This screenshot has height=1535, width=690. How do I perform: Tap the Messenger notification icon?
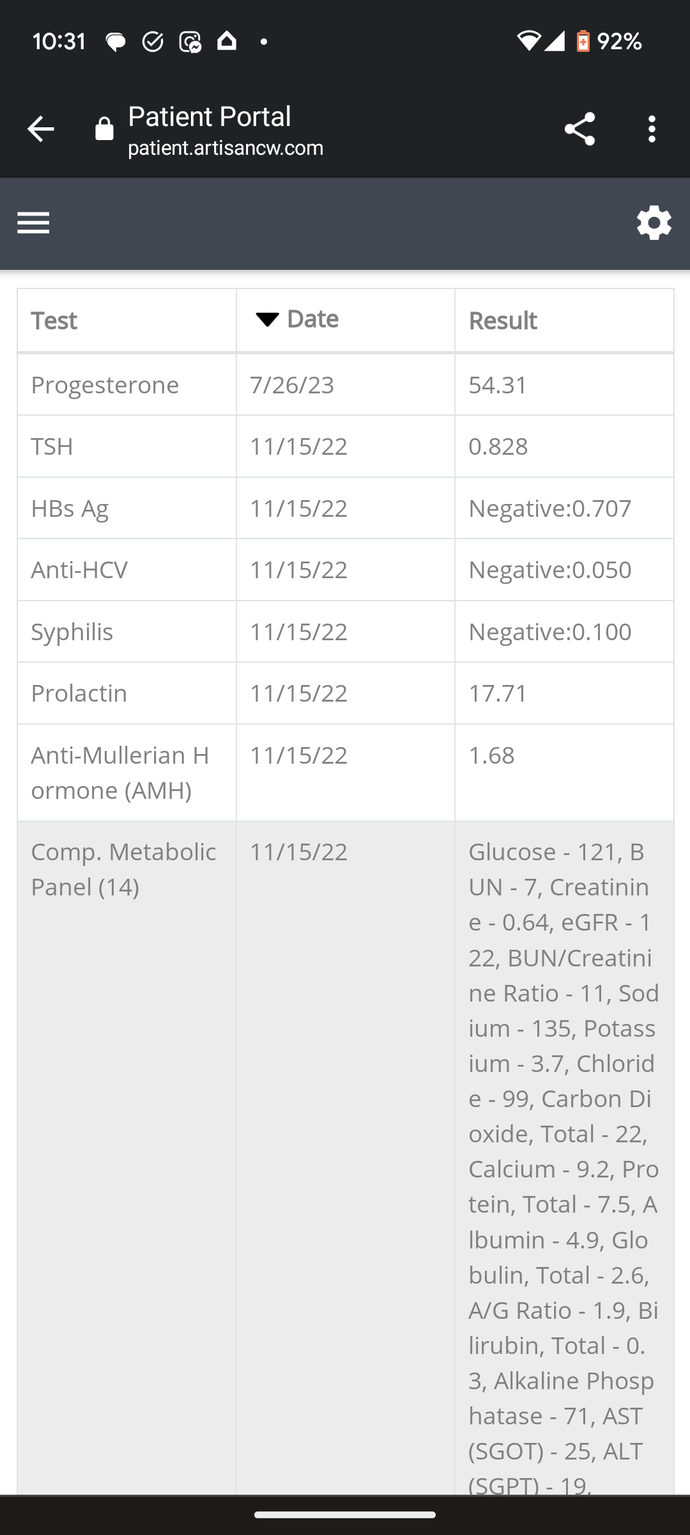190,42
